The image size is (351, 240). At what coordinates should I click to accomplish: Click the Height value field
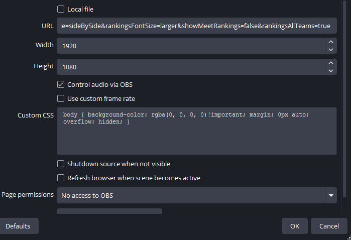coord(191,67)
